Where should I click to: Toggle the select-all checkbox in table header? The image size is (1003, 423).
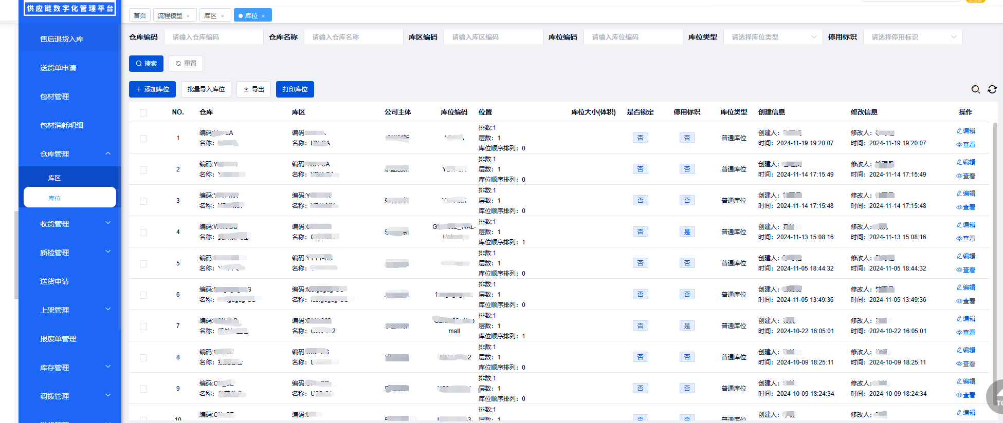tap(143, 113)
